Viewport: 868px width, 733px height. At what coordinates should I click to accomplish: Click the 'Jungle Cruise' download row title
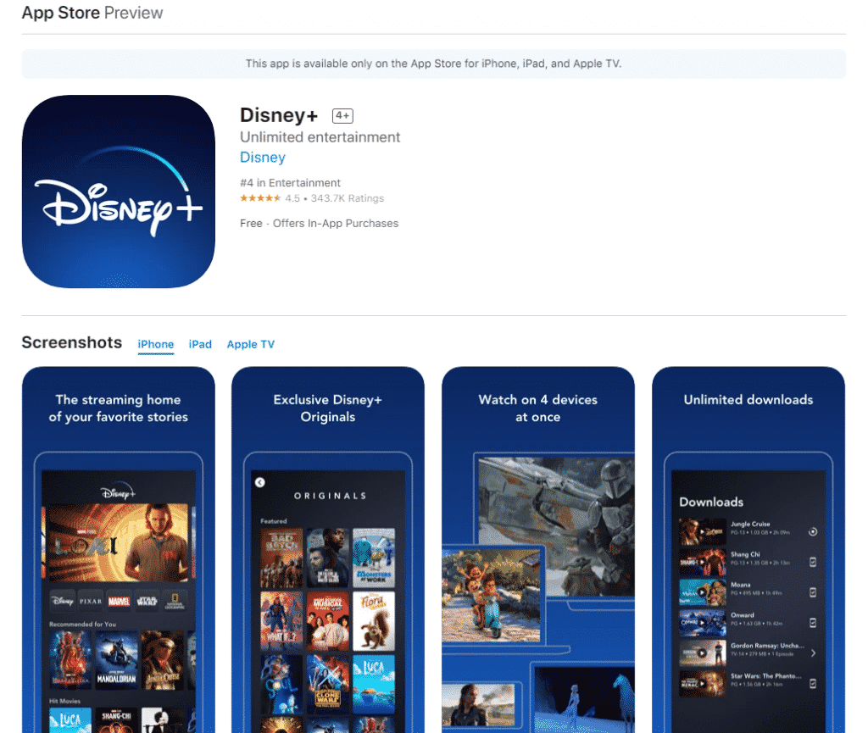[750, 524]
